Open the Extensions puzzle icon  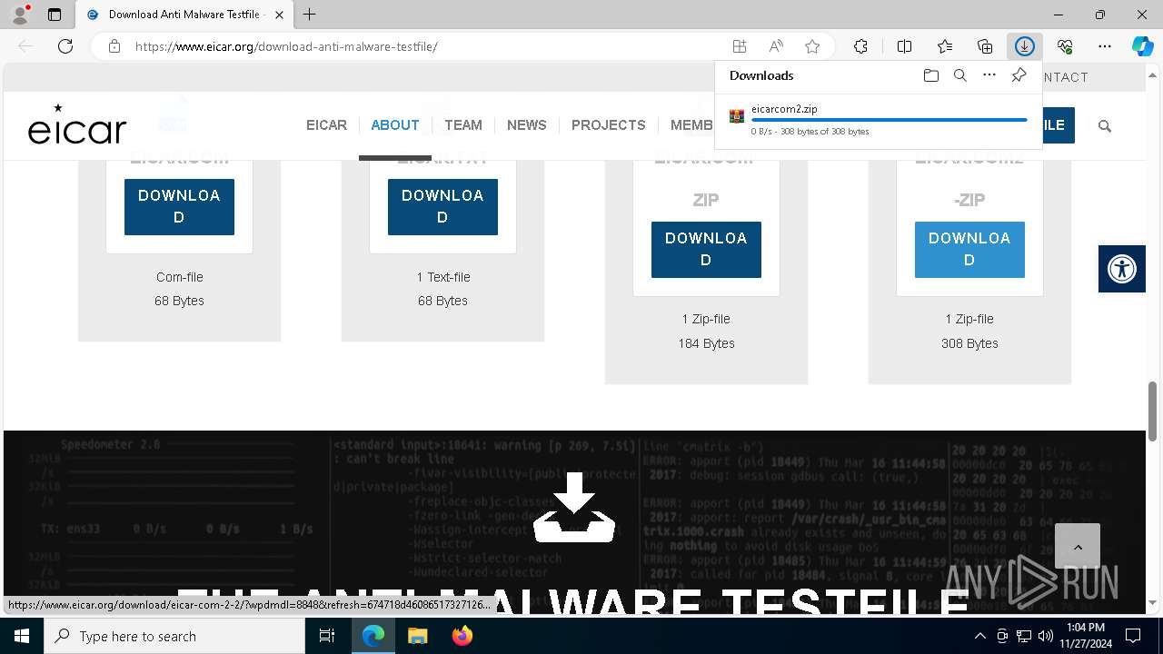coord(860,46)
